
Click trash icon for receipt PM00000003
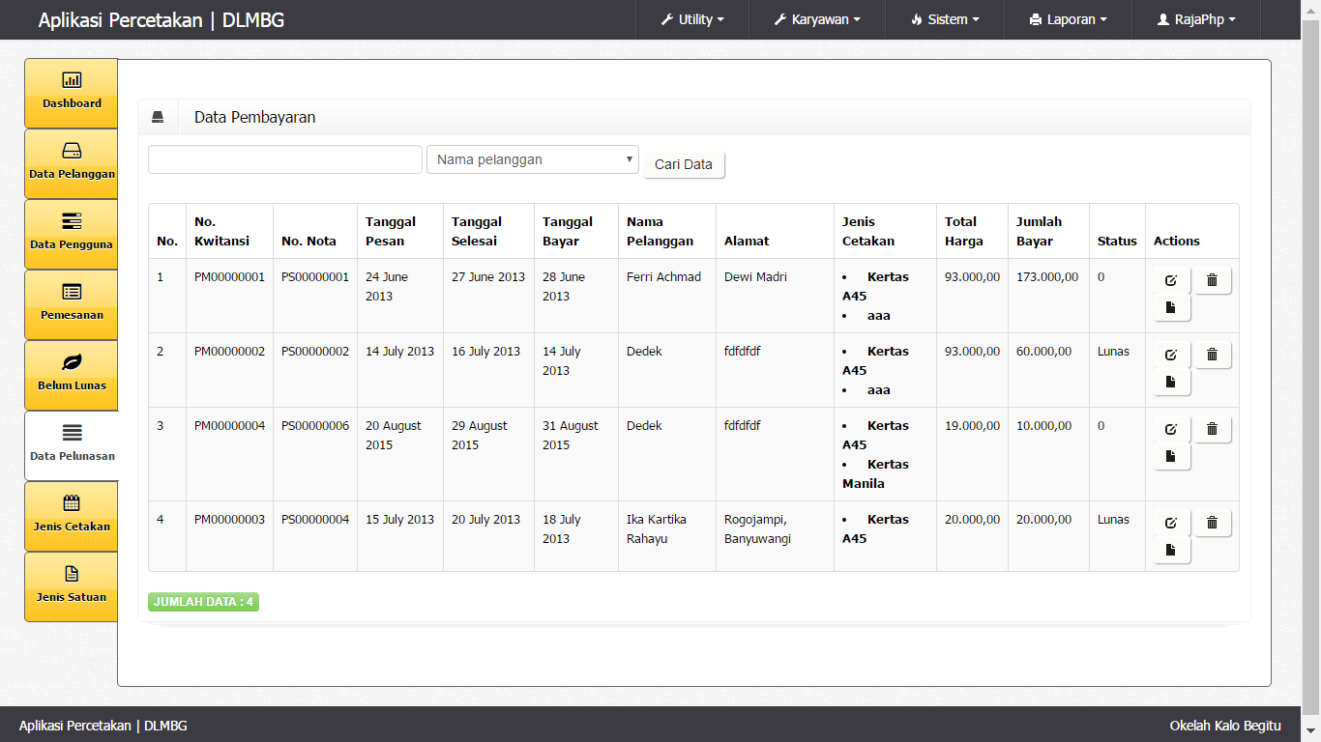click(1212, 523)
